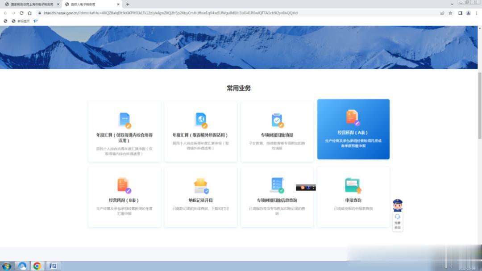Click the padlock site info icon

(x=39, y=13)
